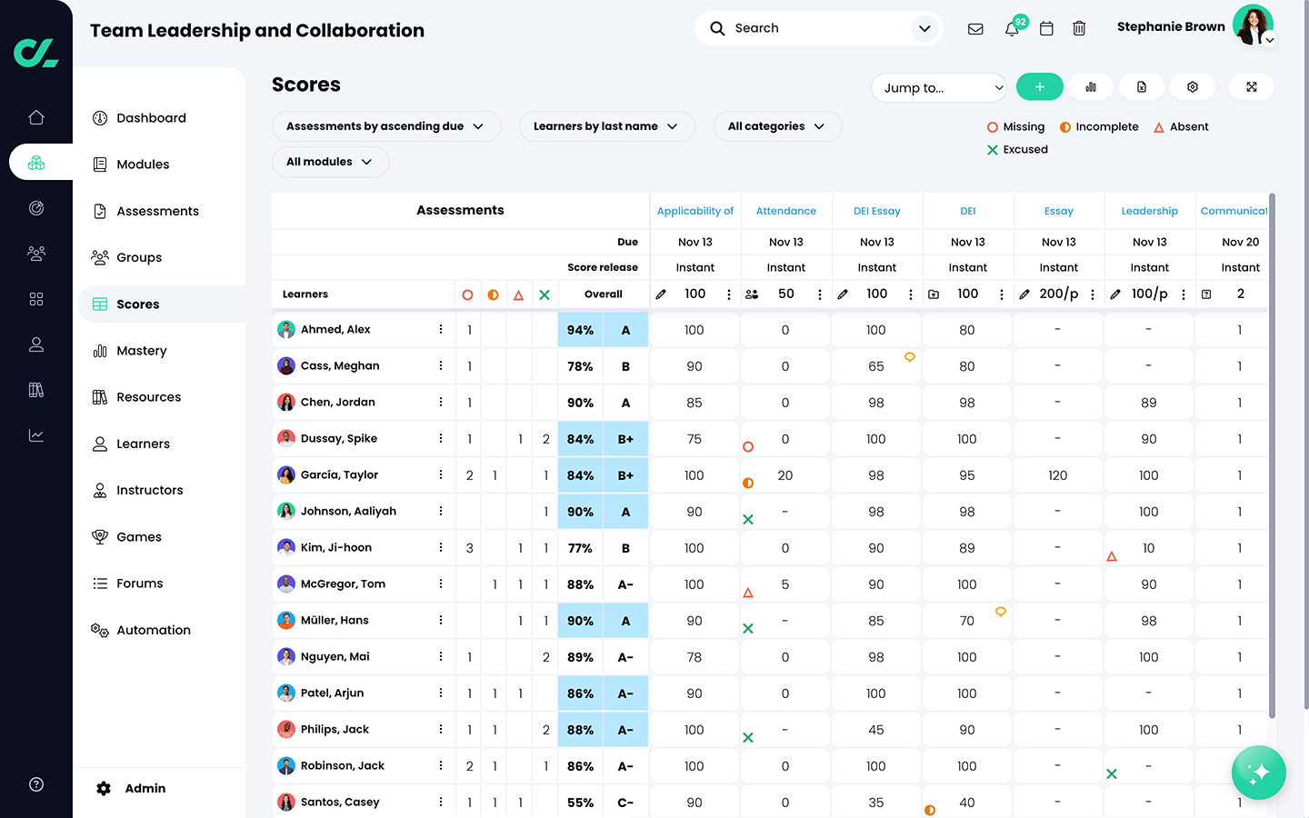The width and height of the screenshot is (1309, 818).
Task: Open scores settings gear icon
Action: [1193, 86]
